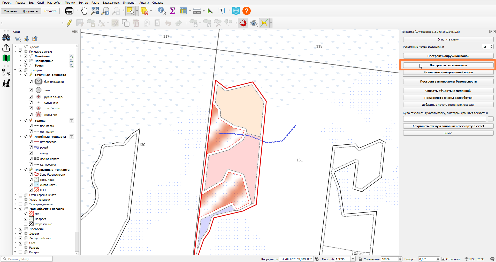Uncheck the ручей layer checkbox
Viewport: 496px width, 262px height.
(x=31, y=147)
